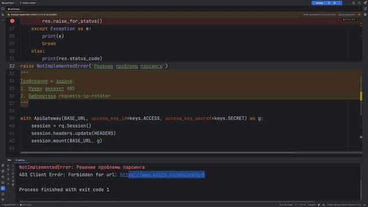Click the down stack trace arrow
Viewport: 368px width, 207px height.
point(13,170)
